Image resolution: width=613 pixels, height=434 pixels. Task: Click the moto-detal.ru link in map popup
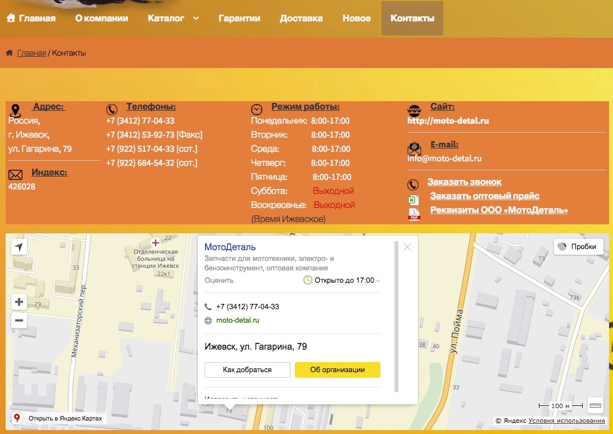pos(238,320)
